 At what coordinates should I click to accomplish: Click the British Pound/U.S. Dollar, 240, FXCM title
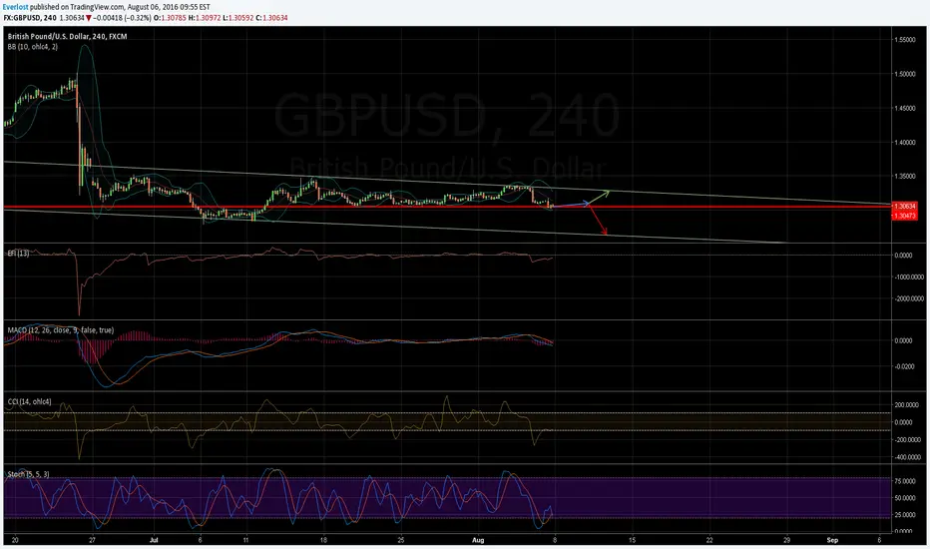[x=67, y=36]
